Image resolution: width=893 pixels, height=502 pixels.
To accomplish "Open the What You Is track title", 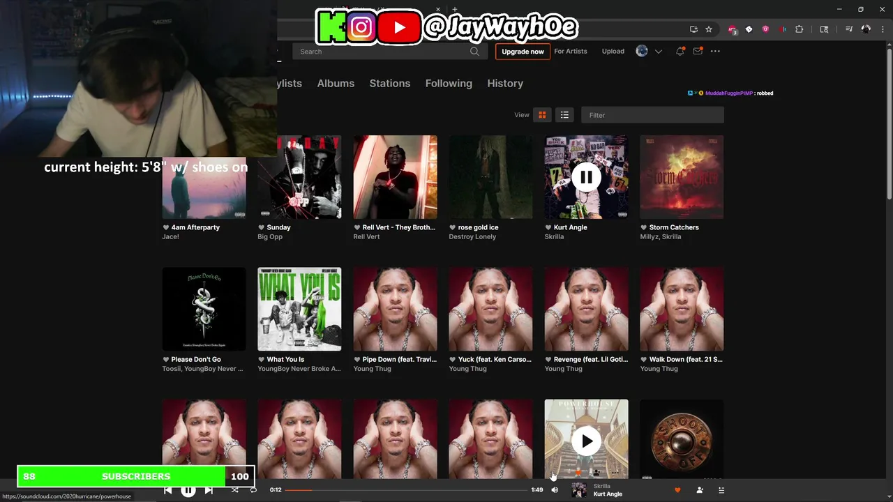I will click(x=285, y=360).
